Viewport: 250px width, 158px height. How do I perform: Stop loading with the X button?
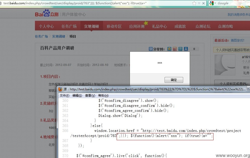click(x=204, y=3)
